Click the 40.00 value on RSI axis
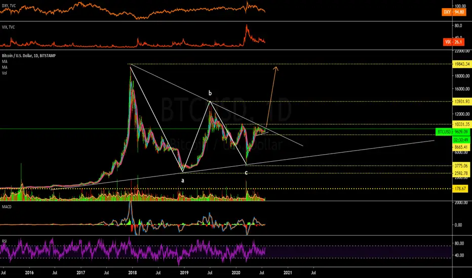472x278 pixels. coord(459,255)
